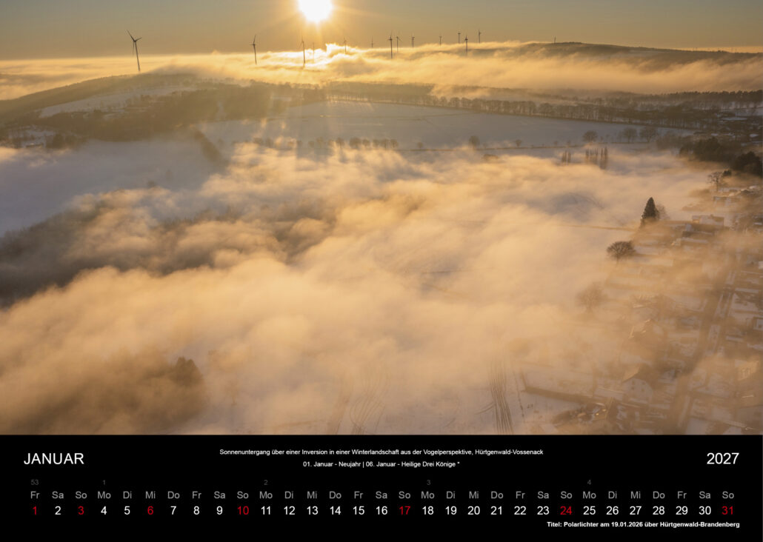Click red Sunday date 3
763x542 pixels.
(81, 510)
